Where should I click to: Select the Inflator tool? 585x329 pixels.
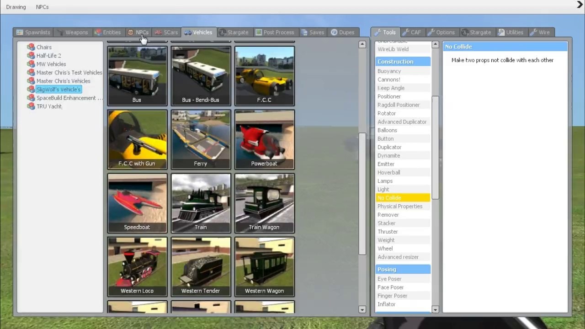[403, 304]
